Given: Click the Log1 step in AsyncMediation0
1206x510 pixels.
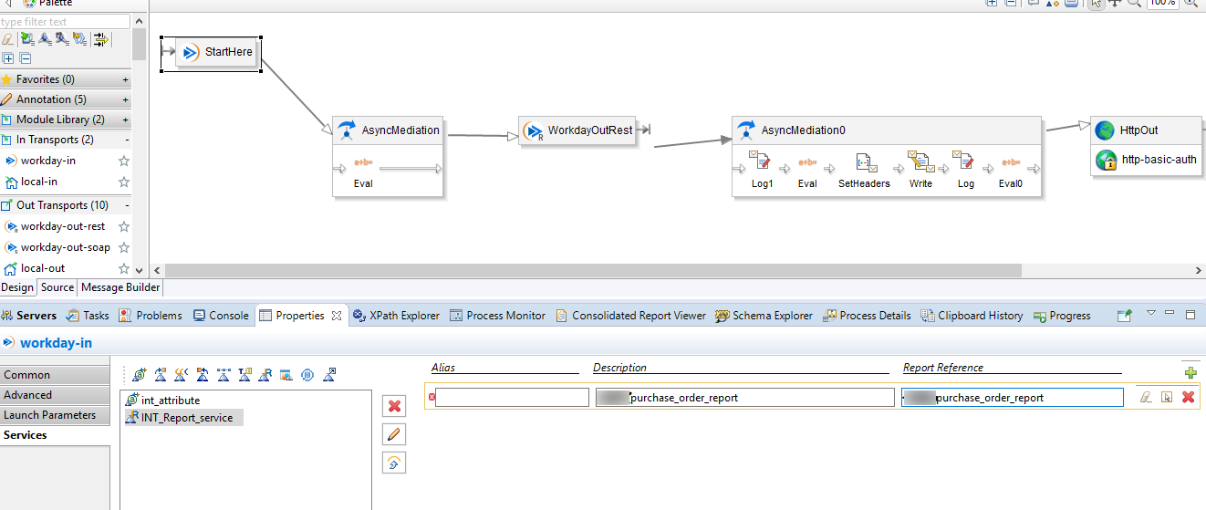Looking at the screenshot, I should (x=762, y=171).
